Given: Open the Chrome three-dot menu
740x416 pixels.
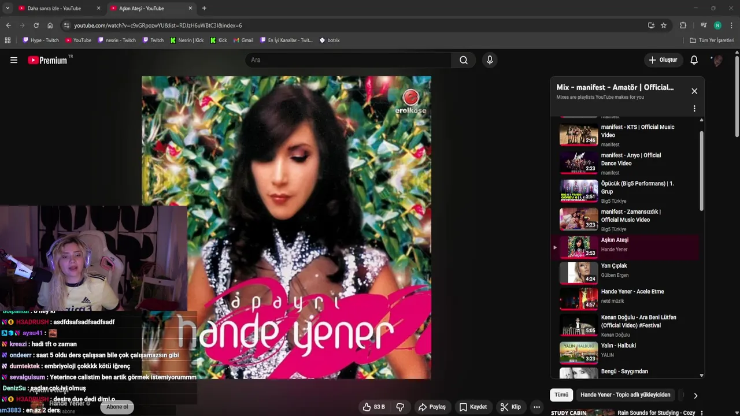Looking at the screenshot, I should click(731, 25).
